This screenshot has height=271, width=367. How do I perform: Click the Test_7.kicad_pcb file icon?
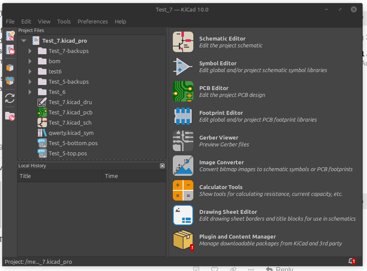pos(42,113)
